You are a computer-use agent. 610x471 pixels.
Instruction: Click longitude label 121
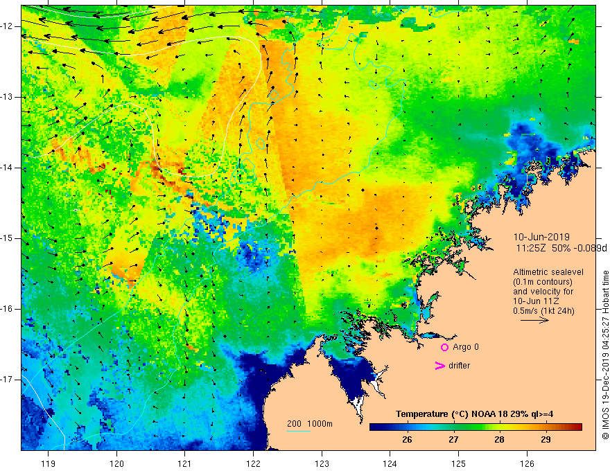tap(185, 463)
